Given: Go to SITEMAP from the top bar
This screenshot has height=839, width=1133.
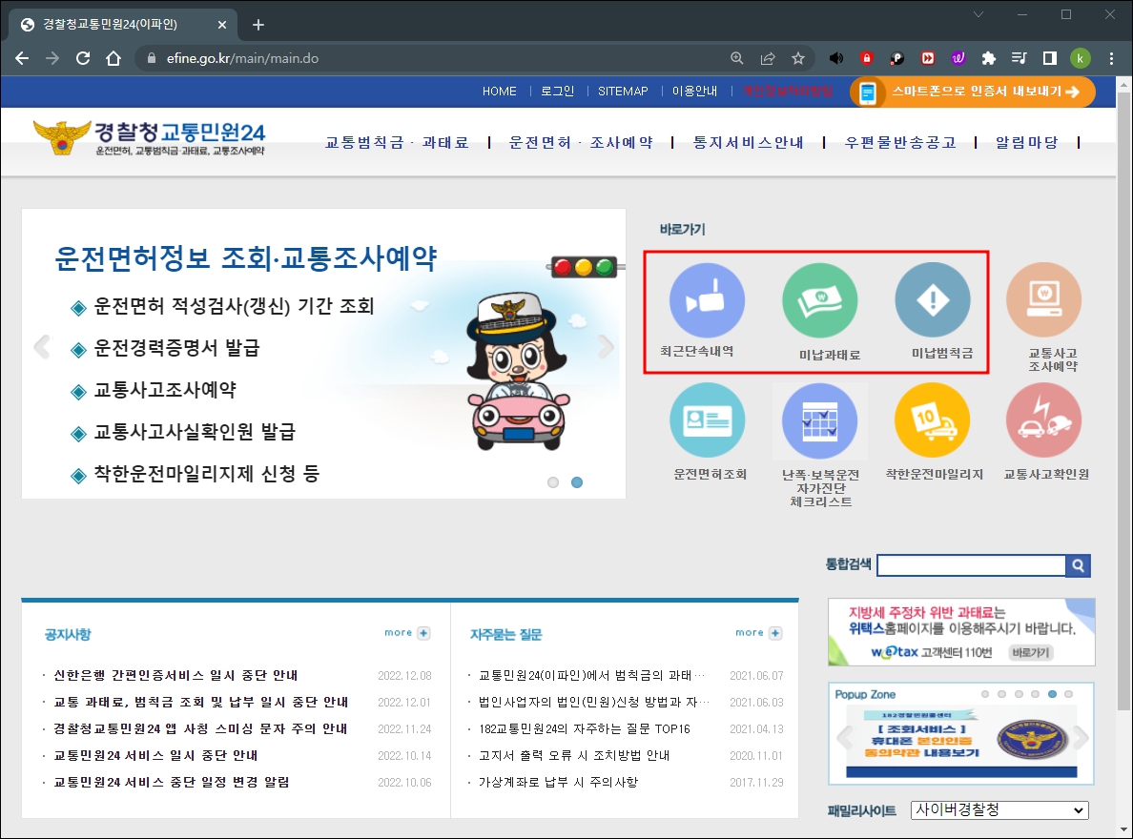Looking at the screenshot, I should coord(623,92).
